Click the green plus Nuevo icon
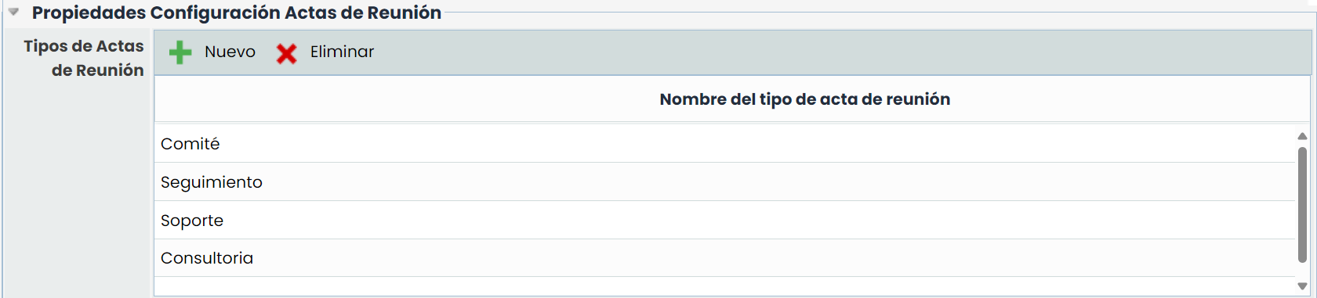Screen dimensions: 1317x298 180,52
